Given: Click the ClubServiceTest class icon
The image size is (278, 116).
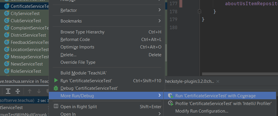Looking at the screenshot, I should point(7,20).
